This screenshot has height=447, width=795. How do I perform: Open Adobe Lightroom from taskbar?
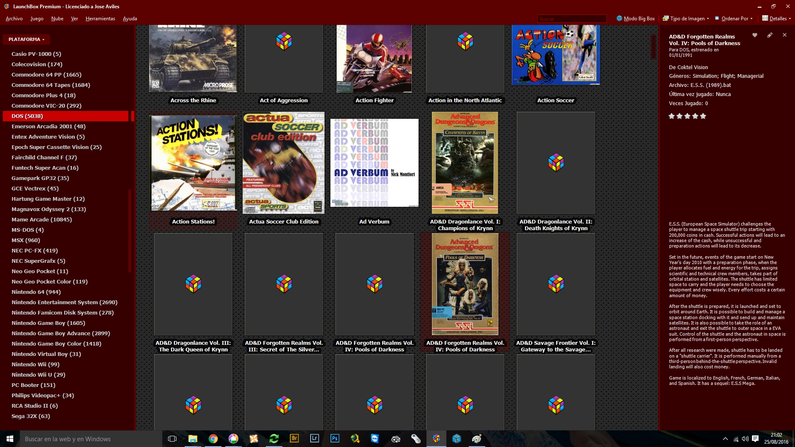coord(314,439)
